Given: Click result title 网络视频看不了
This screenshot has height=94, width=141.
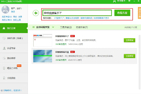Looking at the screenshot, I should pos(62,36).
